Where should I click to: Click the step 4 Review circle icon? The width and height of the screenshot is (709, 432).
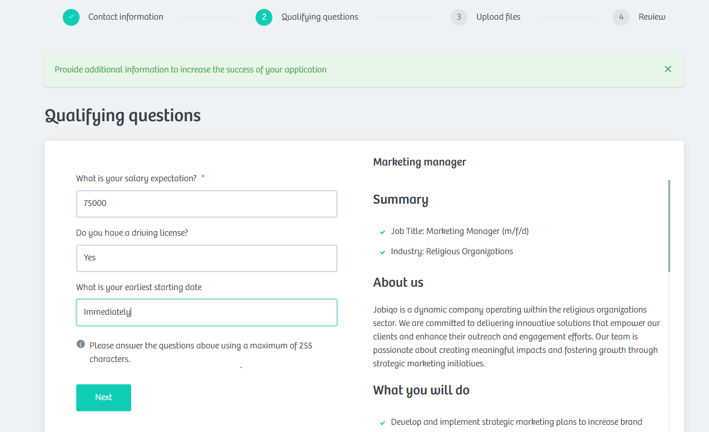tap(621, 17)
